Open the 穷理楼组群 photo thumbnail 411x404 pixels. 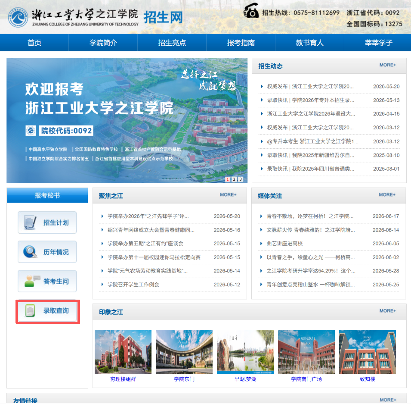pyautogui.click(x=123, y=352)
